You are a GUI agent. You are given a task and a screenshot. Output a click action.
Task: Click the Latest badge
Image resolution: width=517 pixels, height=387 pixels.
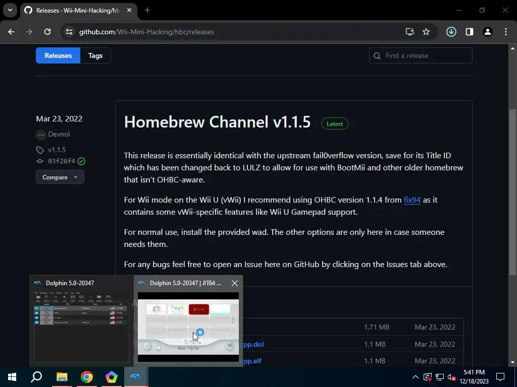pyautogui.click(x=334, y=124)
